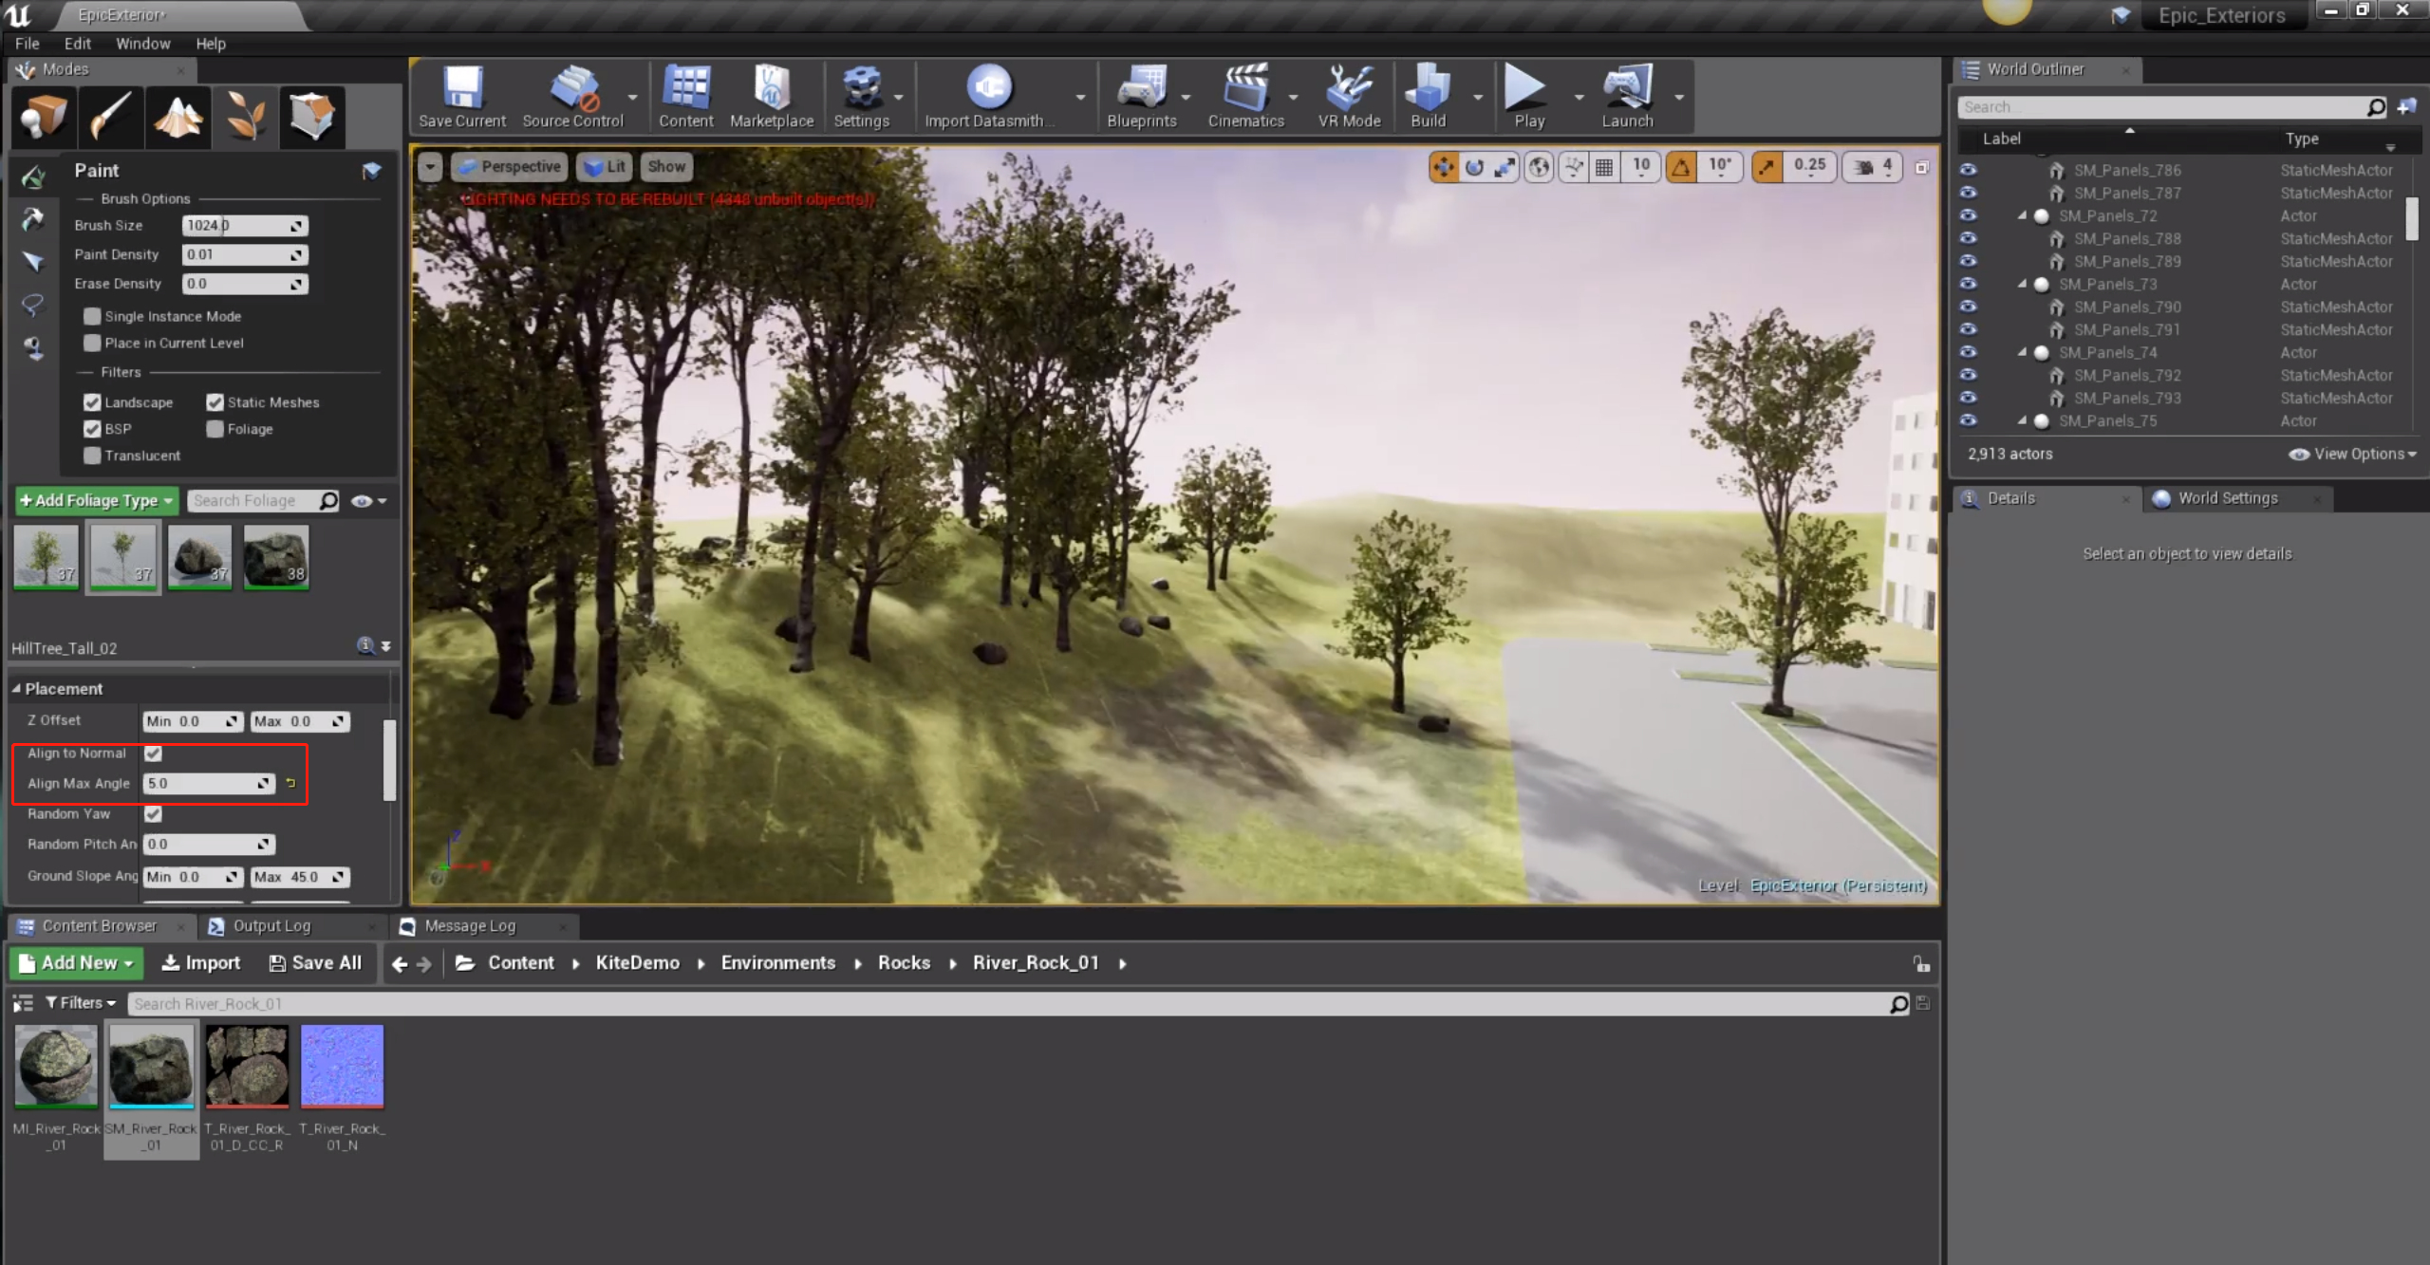Screen dimensions: 2430x1265
Task: Select the foliage Fill tool icon
Action: coord(33,348)
